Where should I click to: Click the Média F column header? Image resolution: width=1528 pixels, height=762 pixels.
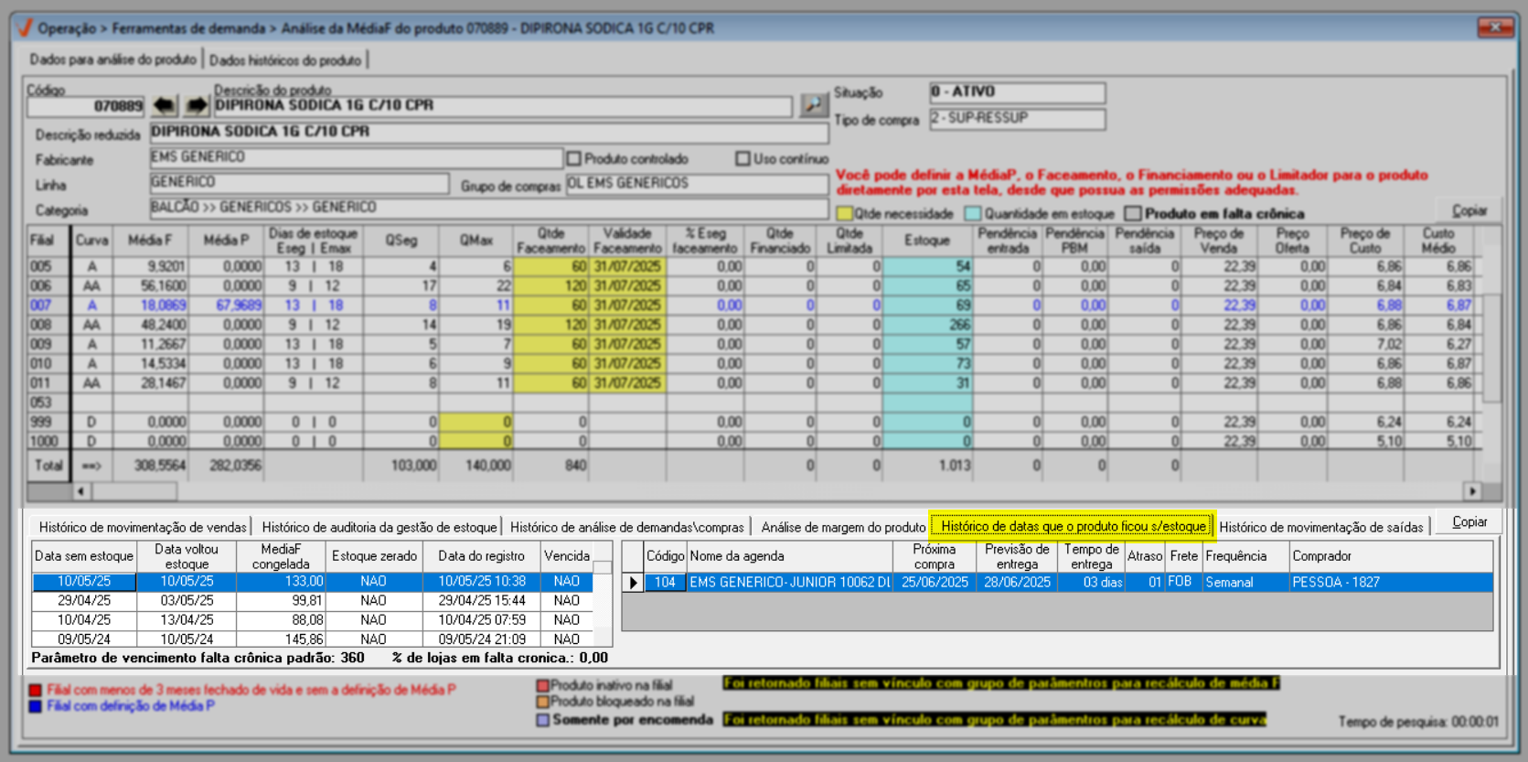(150, 241)
